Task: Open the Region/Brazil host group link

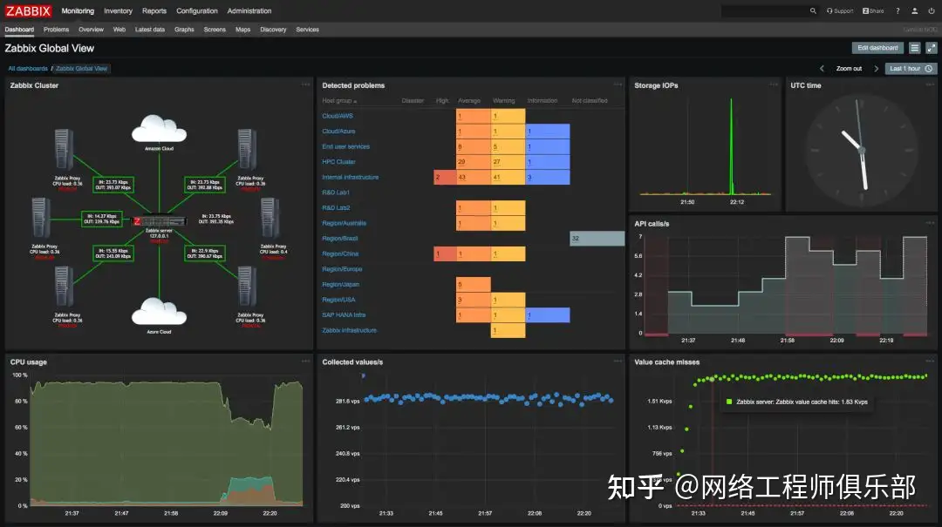Action: pos(340,239)
